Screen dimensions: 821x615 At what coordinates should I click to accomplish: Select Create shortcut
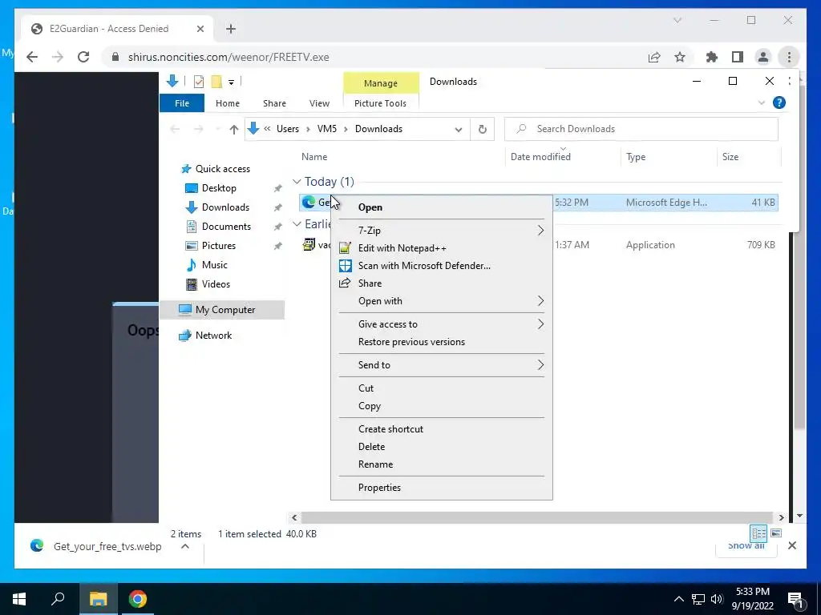pyautogui.click(x=442, y=429)
